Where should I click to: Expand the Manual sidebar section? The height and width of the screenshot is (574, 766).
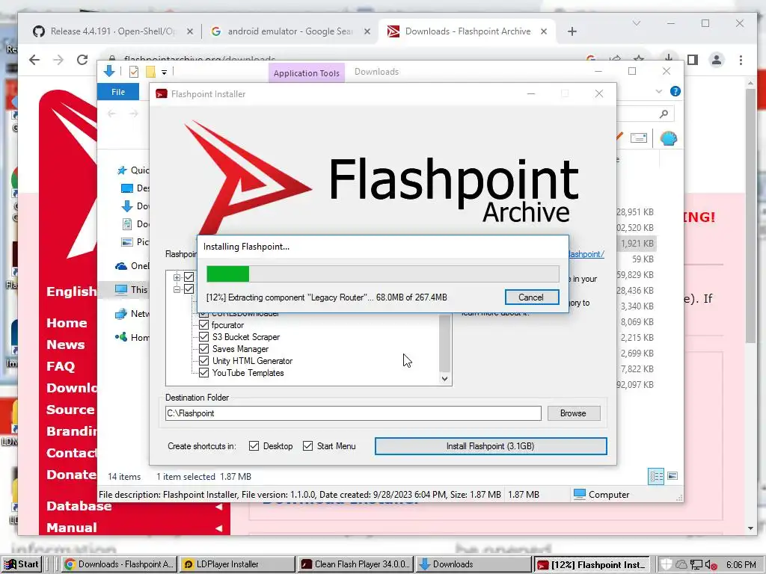(x=218, y=528)
